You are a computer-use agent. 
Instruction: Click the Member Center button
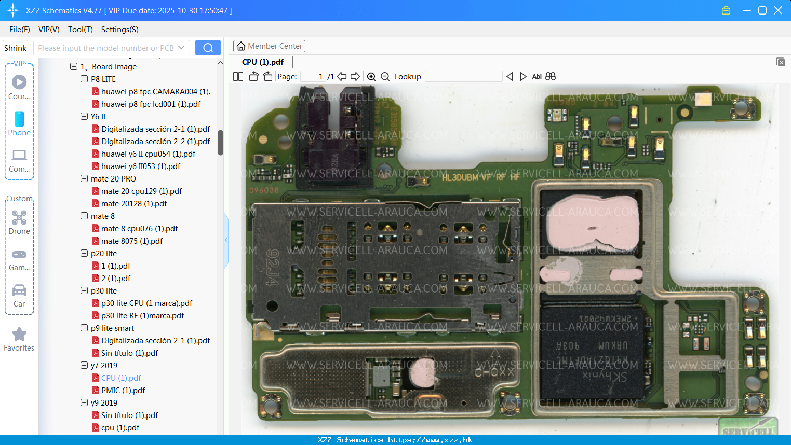(x=269, y=46)
